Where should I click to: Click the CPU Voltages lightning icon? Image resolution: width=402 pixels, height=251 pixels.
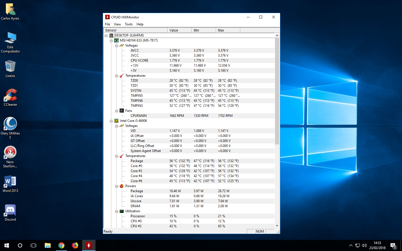click(122, 126)
